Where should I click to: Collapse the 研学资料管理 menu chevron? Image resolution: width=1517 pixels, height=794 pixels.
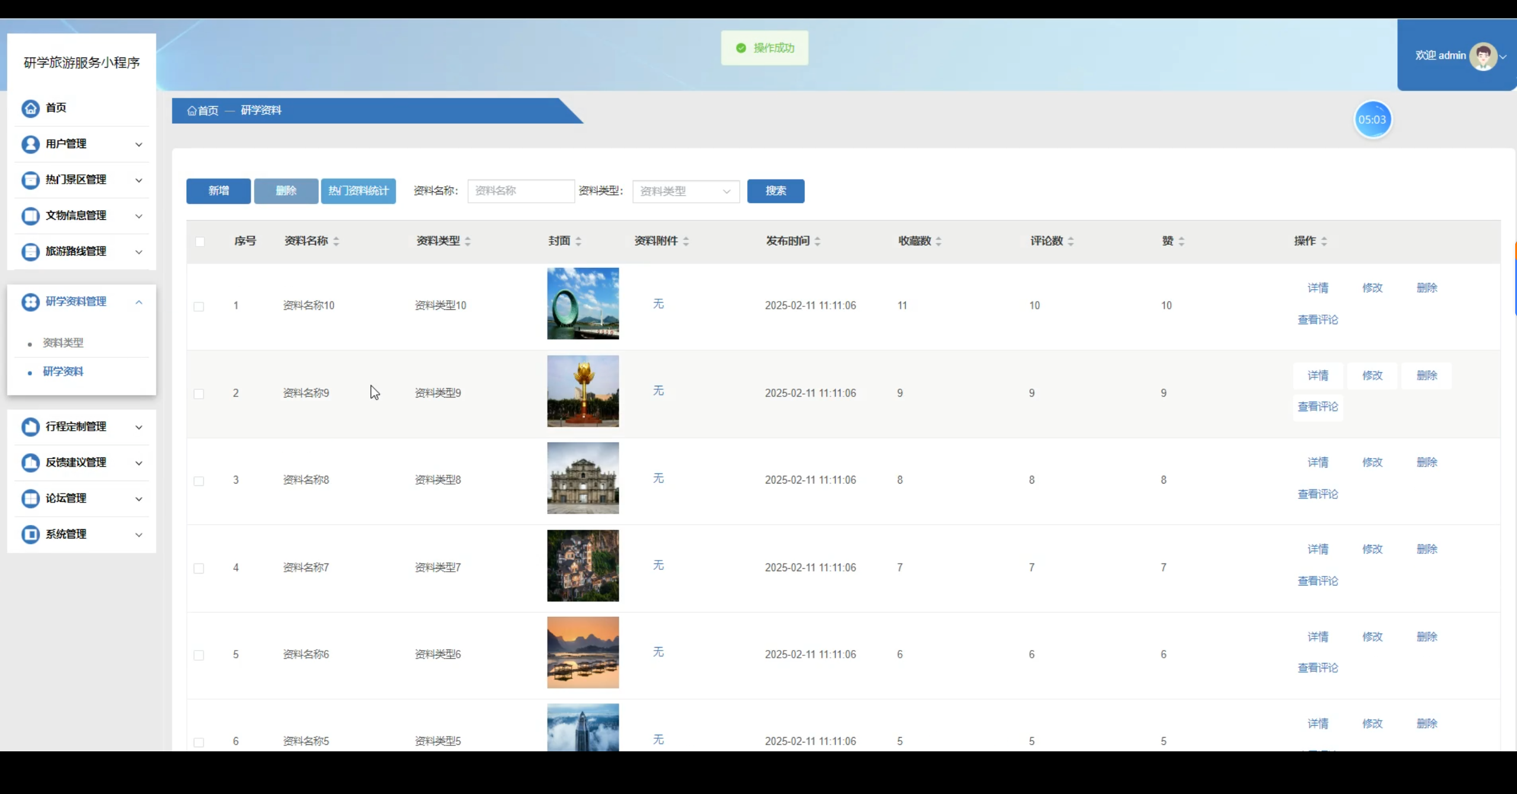(139, 302)
